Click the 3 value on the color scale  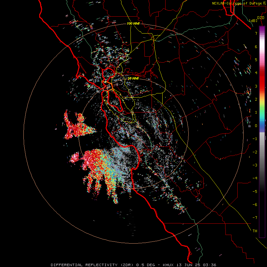tap(256, 86)
